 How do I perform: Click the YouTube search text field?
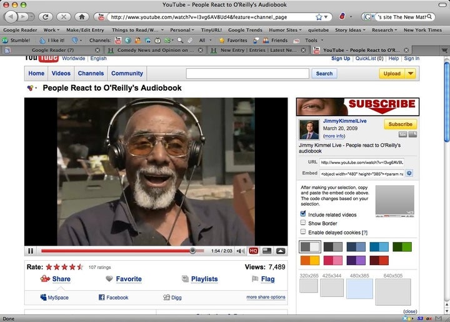247,74
